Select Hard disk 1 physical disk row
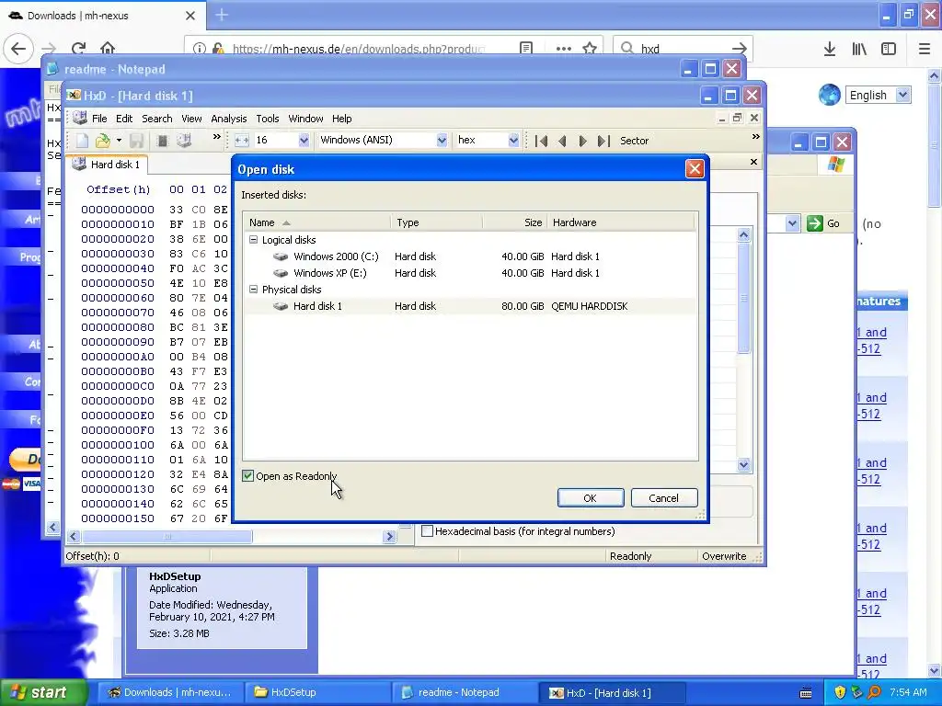The image size is (942, 706). pyautogui.click(x=470, y=306)
